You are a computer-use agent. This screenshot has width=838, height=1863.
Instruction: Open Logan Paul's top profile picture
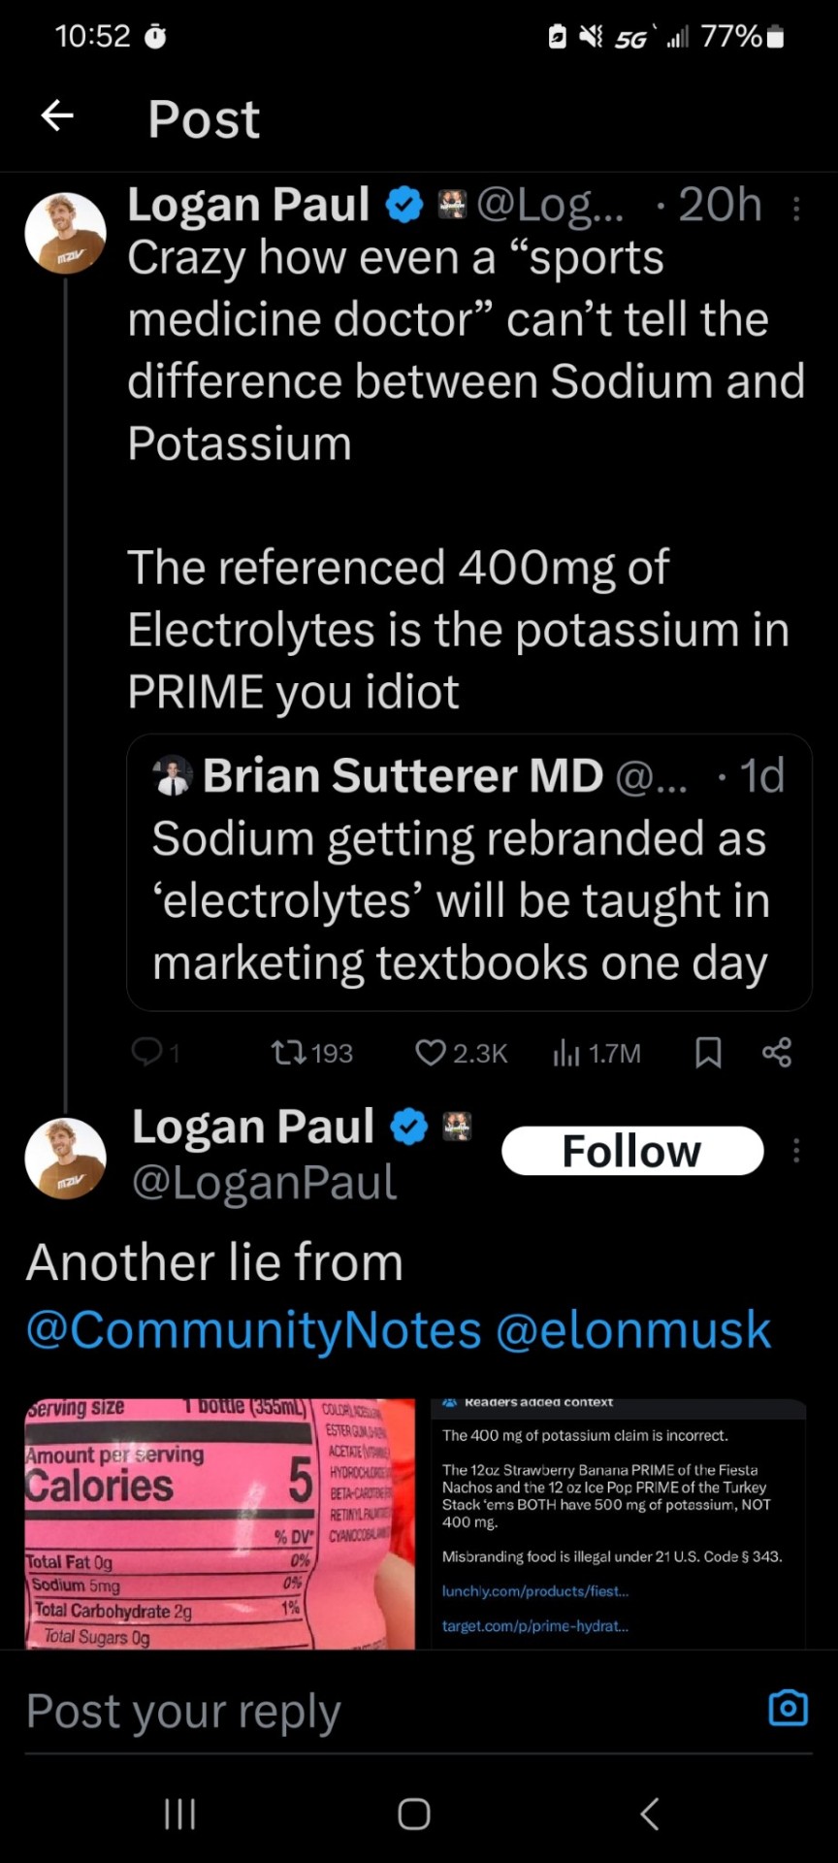65,233
